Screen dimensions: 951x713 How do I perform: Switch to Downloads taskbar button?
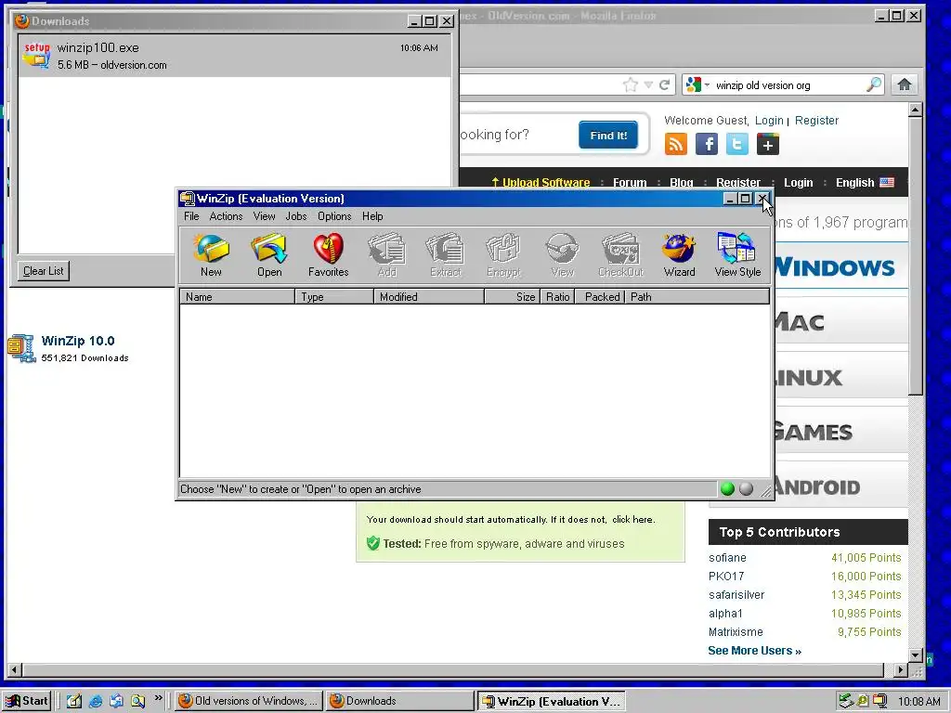[x=399, y=701]
